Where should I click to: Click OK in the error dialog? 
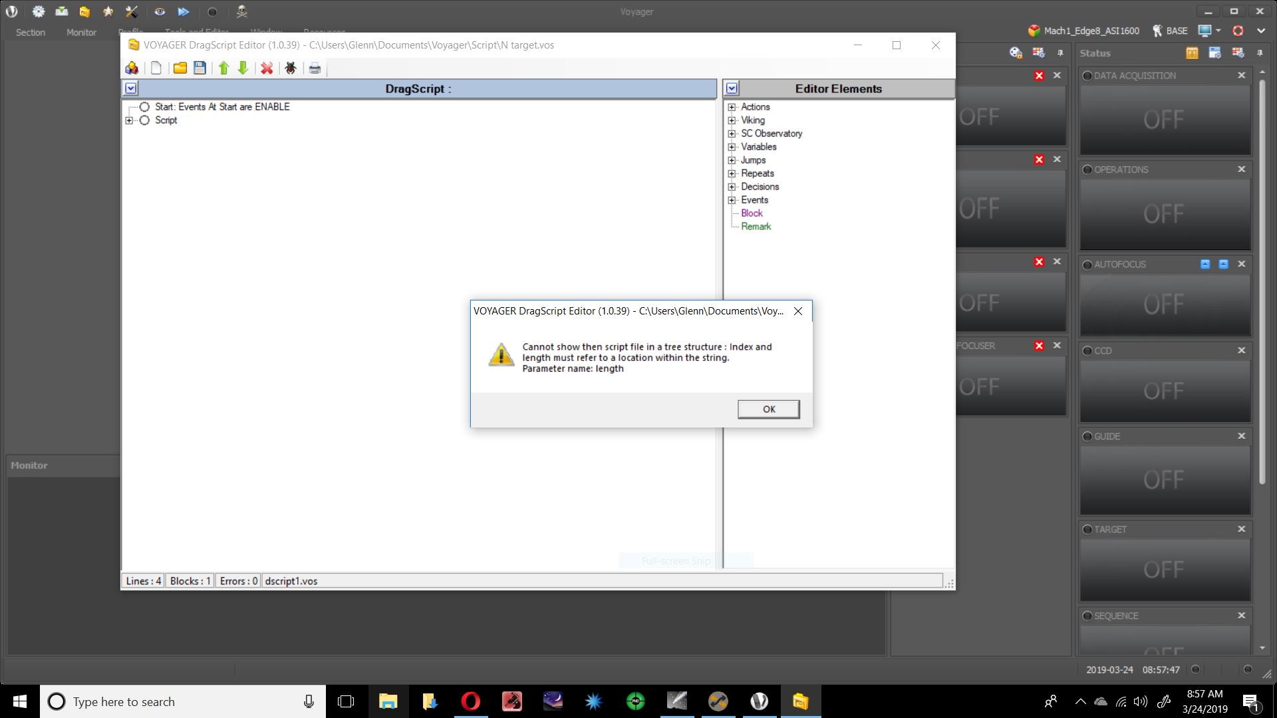click(x=769, y=409)
